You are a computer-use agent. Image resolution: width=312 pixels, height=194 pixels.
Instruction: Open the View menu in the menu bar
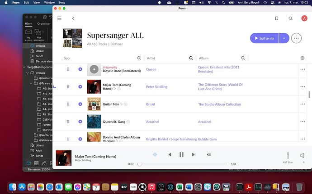tap(37, 3)
